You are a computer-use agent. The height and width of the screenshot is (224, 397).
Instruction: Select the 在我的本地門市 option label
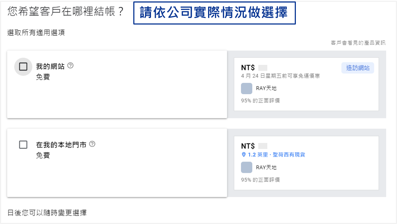[61, 145]
